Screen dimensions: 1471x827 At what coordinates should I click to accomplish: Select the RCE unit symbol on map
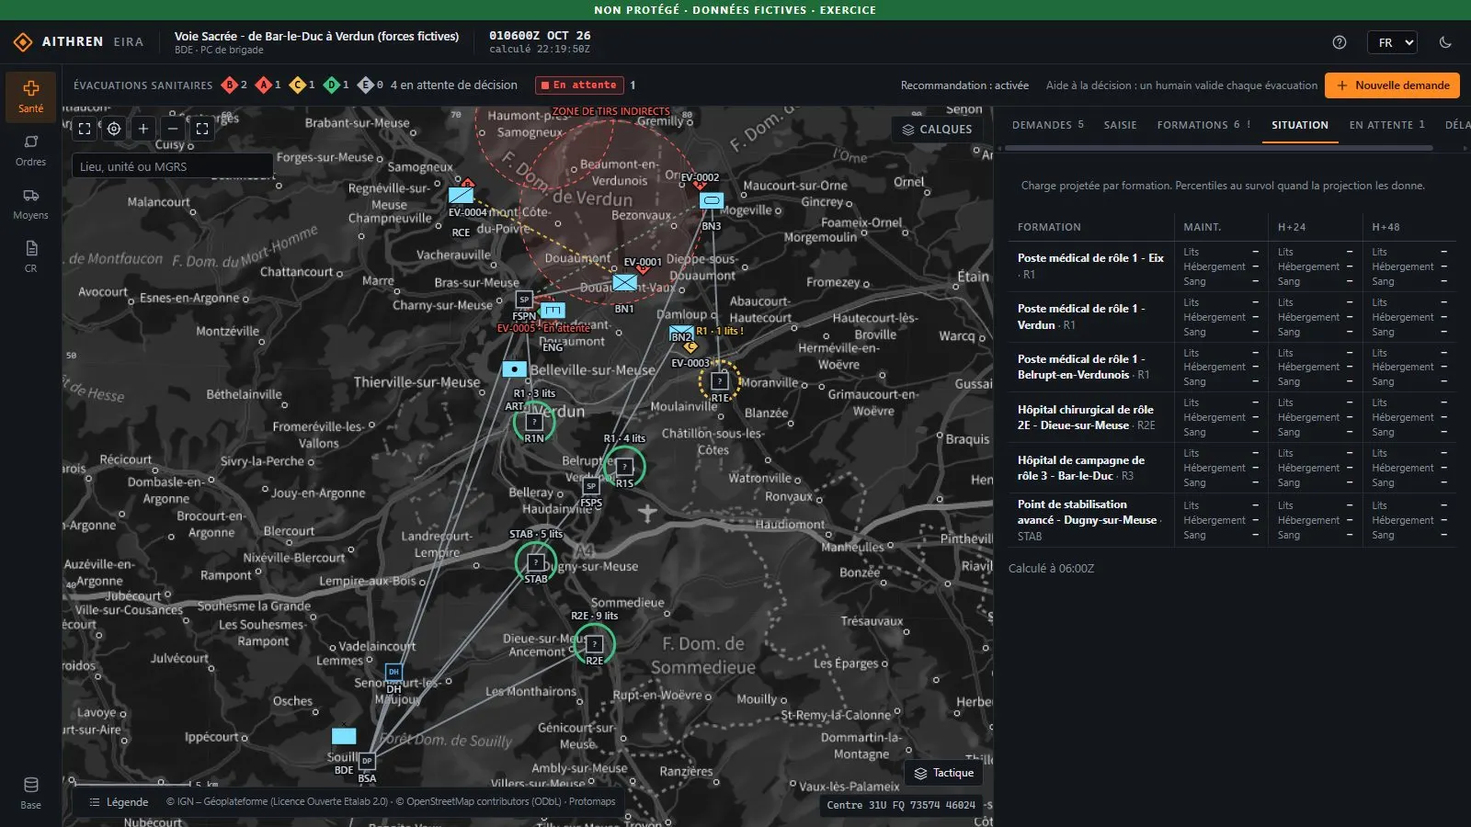click(461, 195)
